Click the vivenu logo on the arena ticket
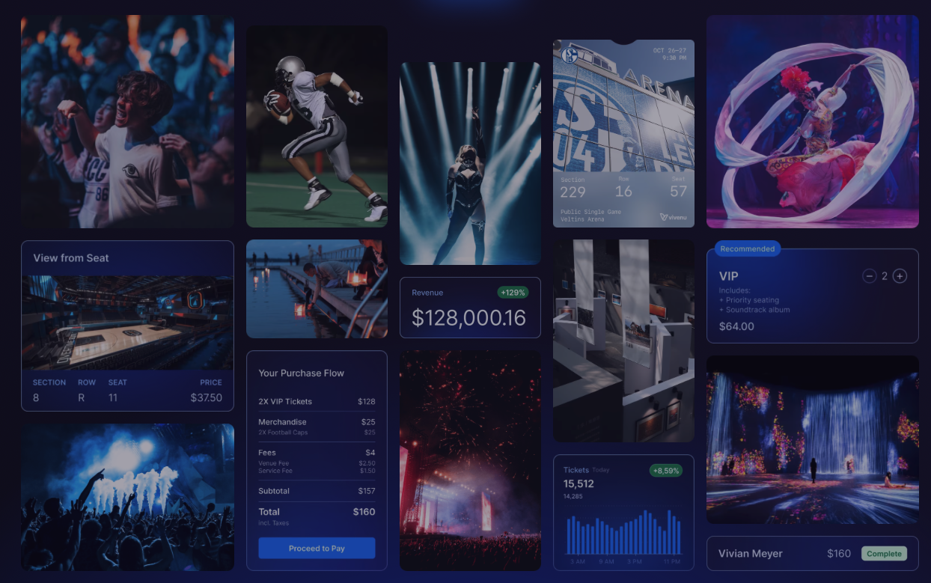 673,217
